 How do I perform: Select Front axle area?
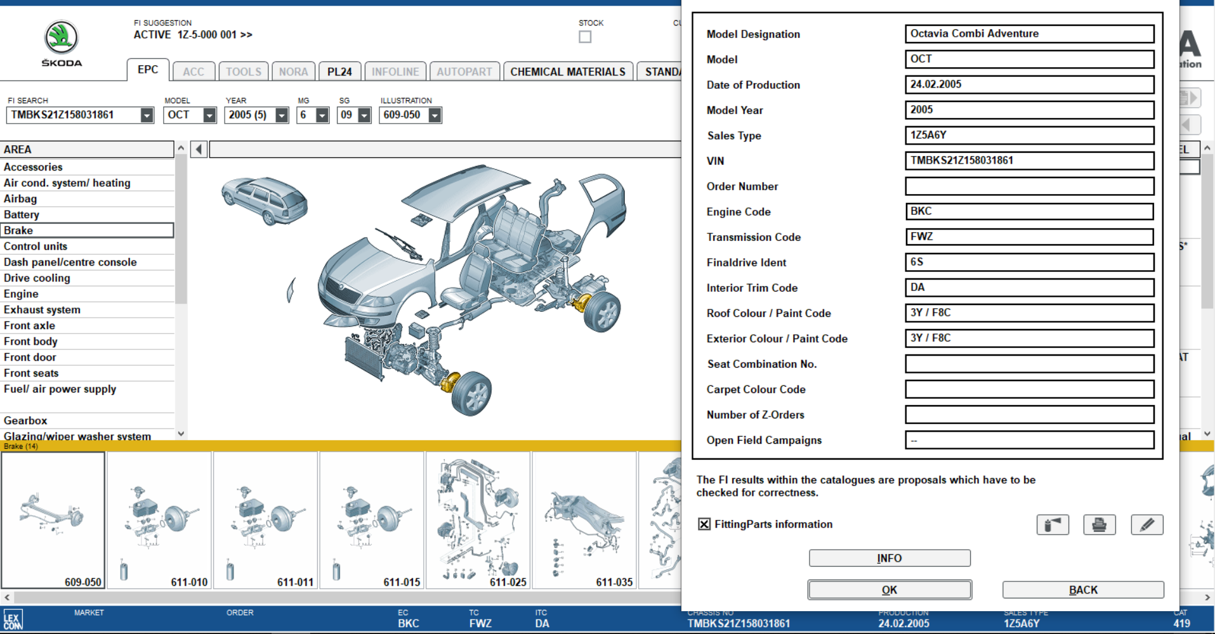click(x=87, y=326)
